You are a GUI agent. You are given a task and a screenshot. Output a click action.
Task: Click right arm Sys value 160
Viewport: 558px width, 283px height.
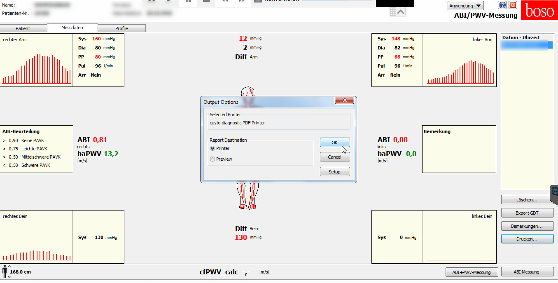point(96,39)
